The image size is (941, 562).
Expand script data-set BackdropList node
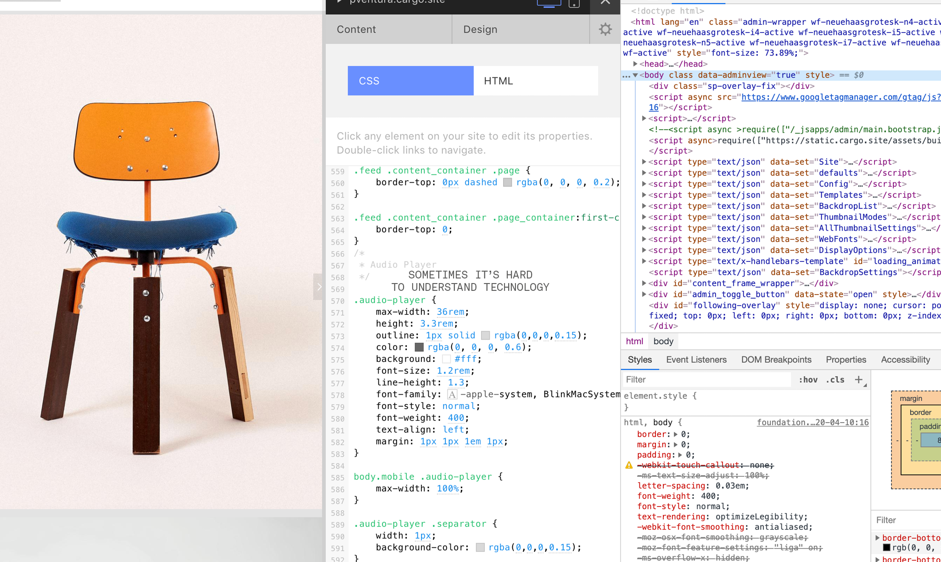(644, 206)
